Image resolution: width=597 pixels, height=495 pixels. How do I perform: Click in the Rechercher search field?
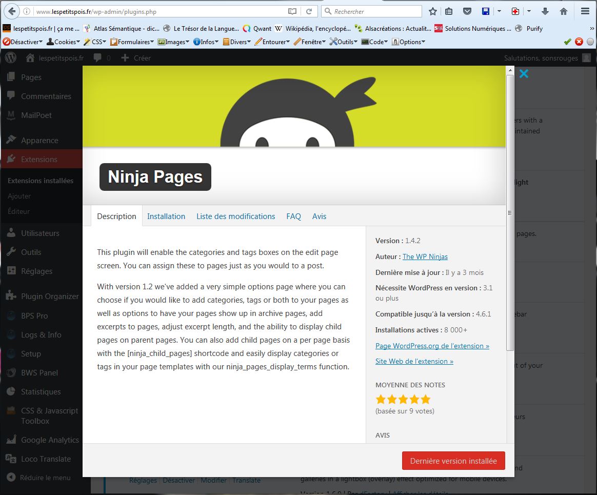(x=374, y=11)
